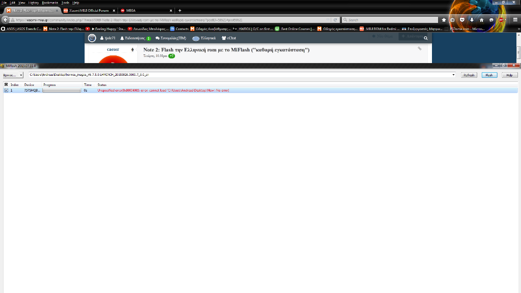Screen dimensions: 521x293
Task: Switch to the MEGA tab
Action: click(146, 11)
